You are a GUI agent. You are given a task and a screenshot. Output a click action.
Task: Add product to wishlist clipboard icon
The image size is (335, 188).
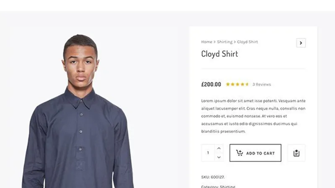(x=296, y=153)
